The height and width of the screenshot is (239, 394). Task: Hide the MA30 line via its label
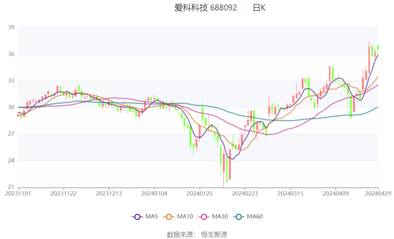[x=220, y=216]
